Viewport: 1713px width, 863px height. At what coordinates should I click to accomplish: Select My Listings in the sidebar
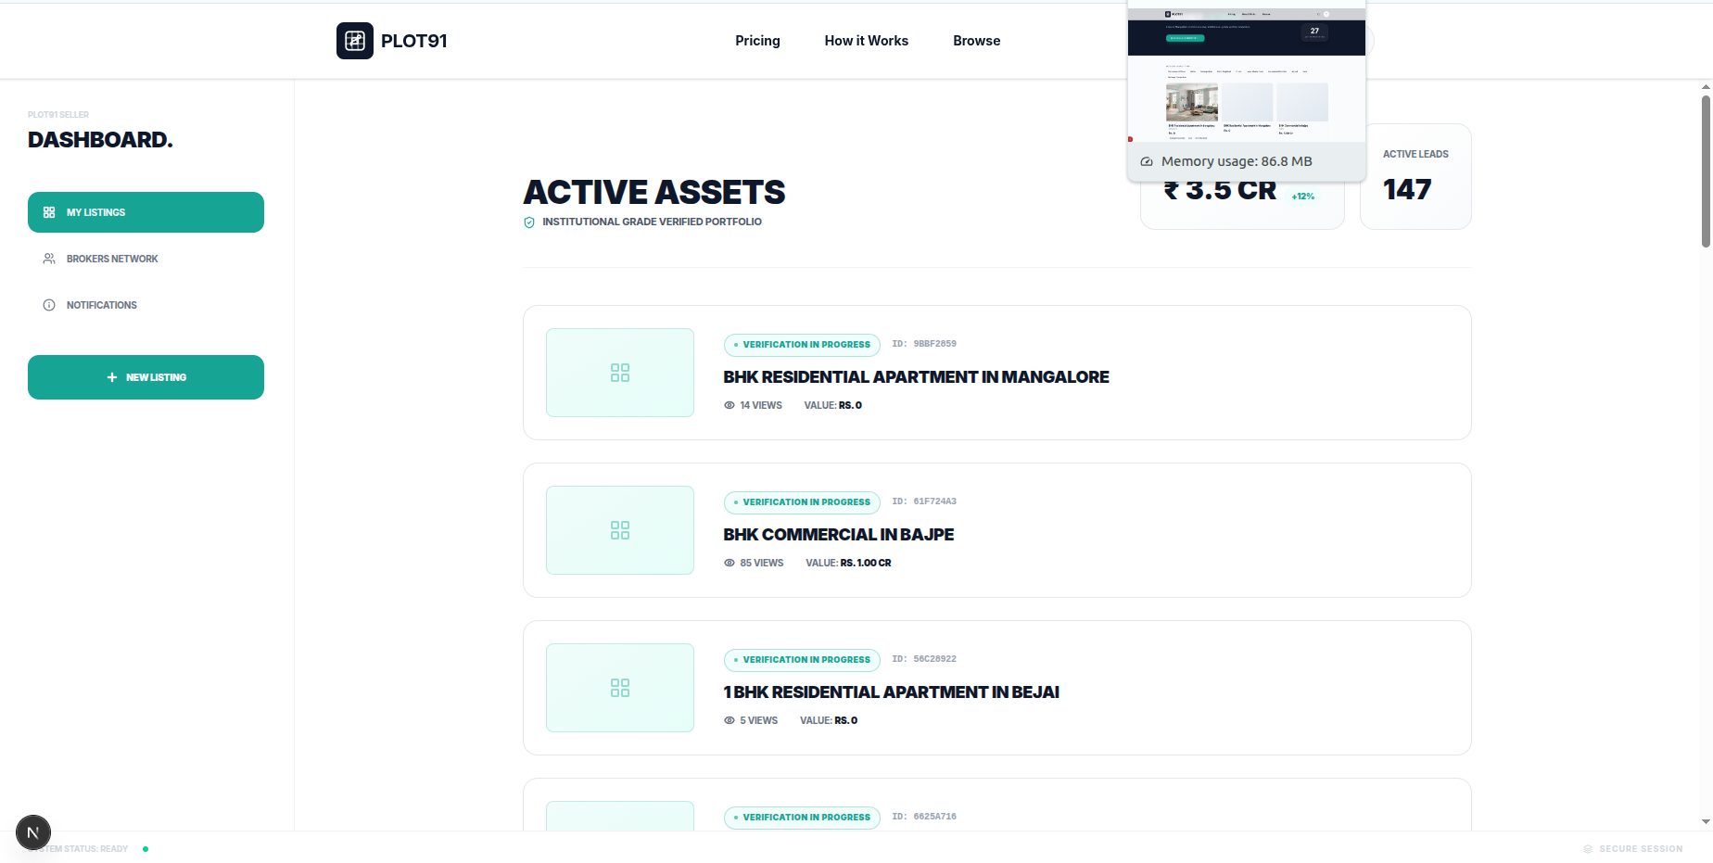tap(146, 212)
